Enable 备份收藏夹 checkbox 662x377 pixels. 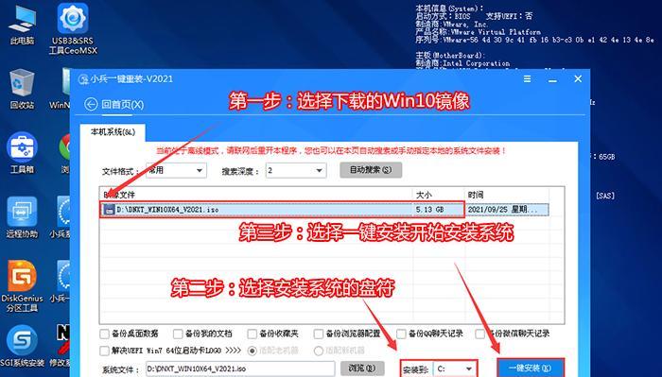[x=253, y=334]
